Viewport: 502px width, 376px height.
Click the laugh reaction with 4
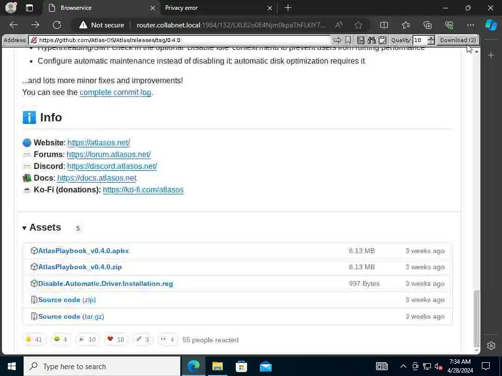click(61, 339)
